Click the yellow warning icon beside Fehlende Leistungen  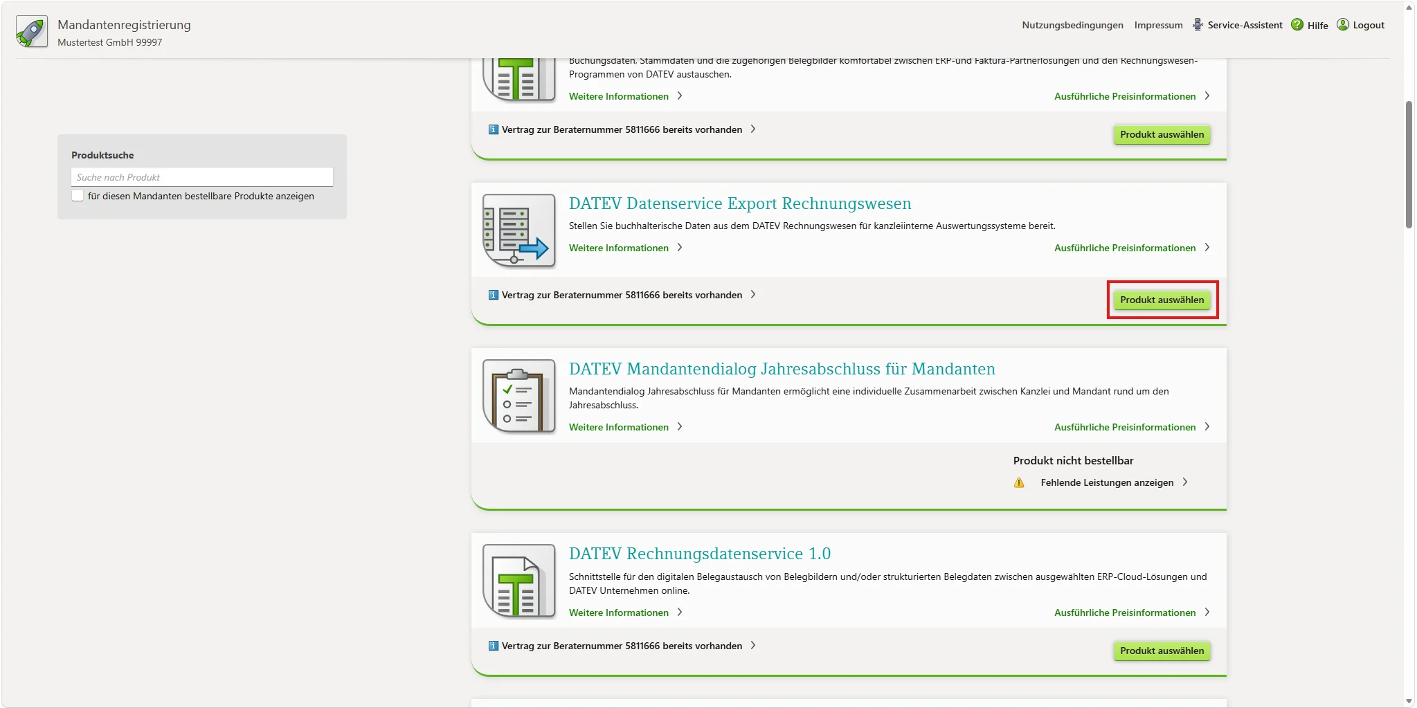[x=1019, y=482]
